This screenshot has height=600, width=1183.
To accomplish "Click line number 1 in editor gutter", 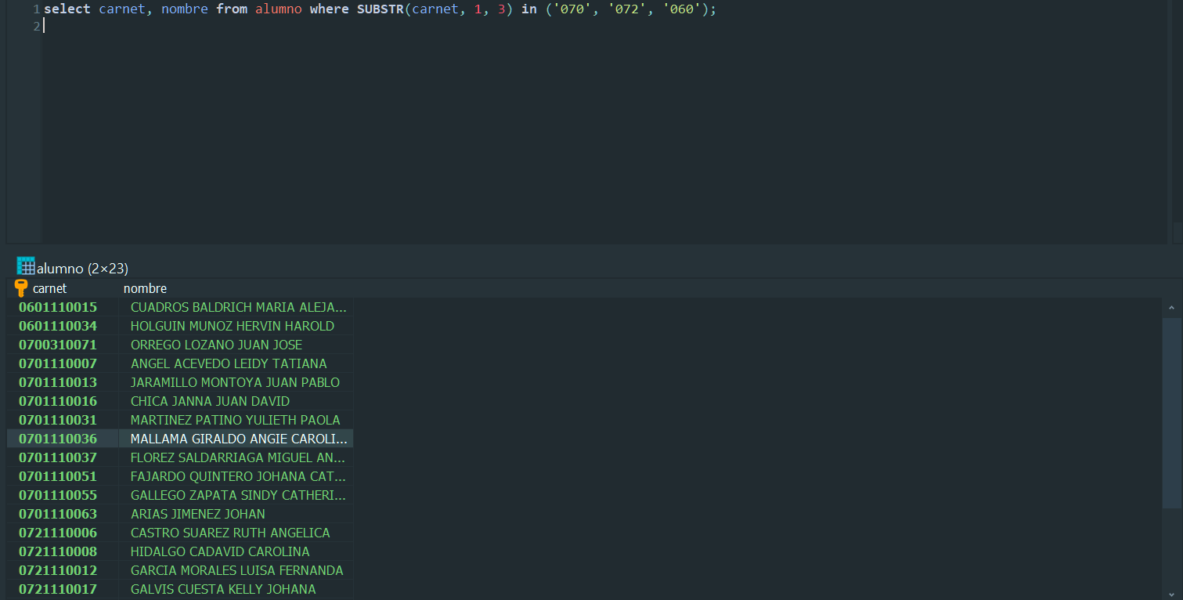I will (x=36, y=9).
